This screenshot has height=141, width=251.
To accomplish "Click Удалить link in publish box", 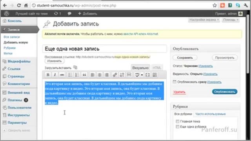I will 179,92.
